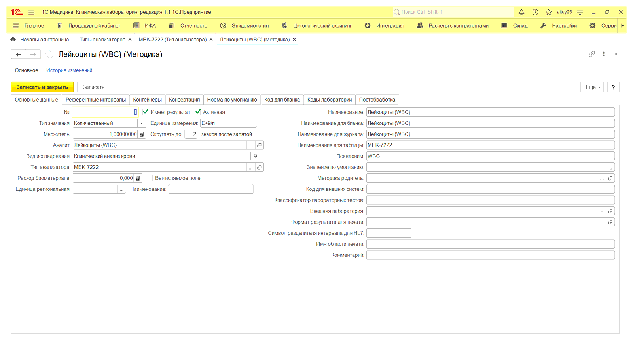Image resolution: width=633 pixels, height=345 pixels.
Task: Click Наименование для таблицы field
Action: 490,145
